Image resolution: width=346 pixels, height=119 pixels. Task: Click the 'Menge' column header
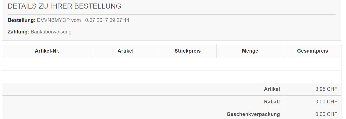(250, 51)
